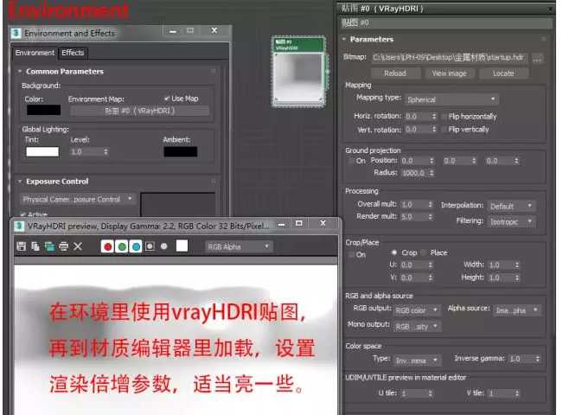Image resolution: width=563 pixels, height=415 pixels.
Task: Clear image X icon in preview toolbar
Action: click(x=78, y=246)
